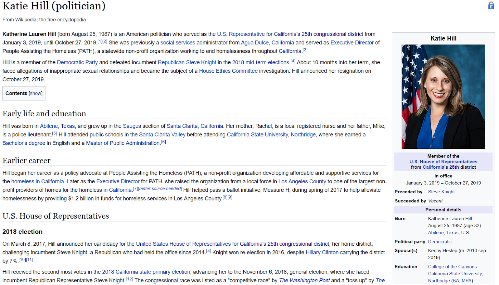This screenshot has height=285, width=499.
Task: Open the U.S. Representative link in the intro
Action: click(x=241, y=34)
